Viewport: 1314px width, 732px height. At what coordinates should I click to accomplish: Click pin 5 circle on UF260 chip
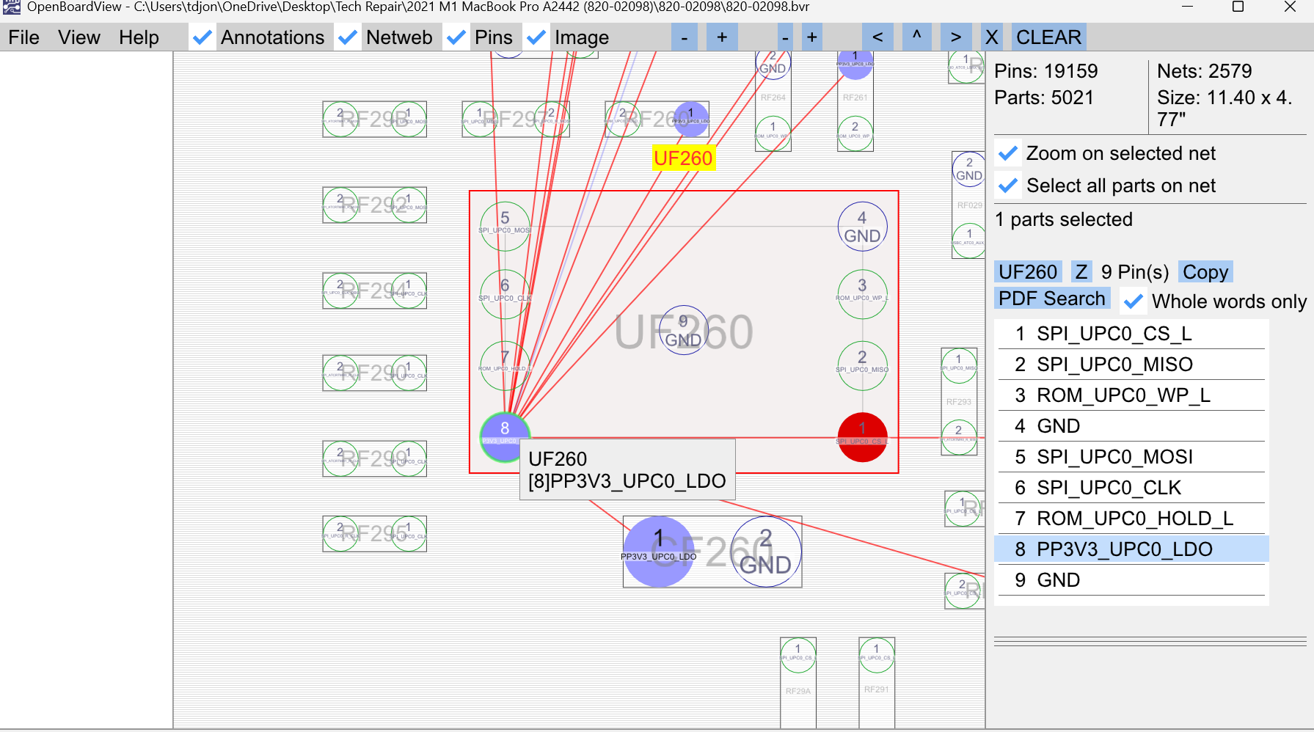click(x=505, y=227)
